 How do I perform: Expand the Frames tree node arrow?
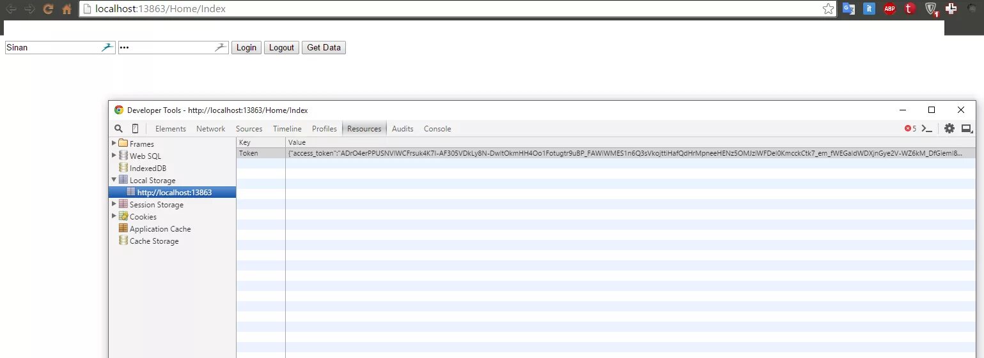tap(114, 144)
